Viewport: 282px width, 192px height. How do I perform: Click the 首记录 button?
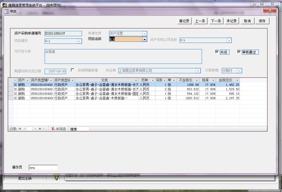[184, 21]
